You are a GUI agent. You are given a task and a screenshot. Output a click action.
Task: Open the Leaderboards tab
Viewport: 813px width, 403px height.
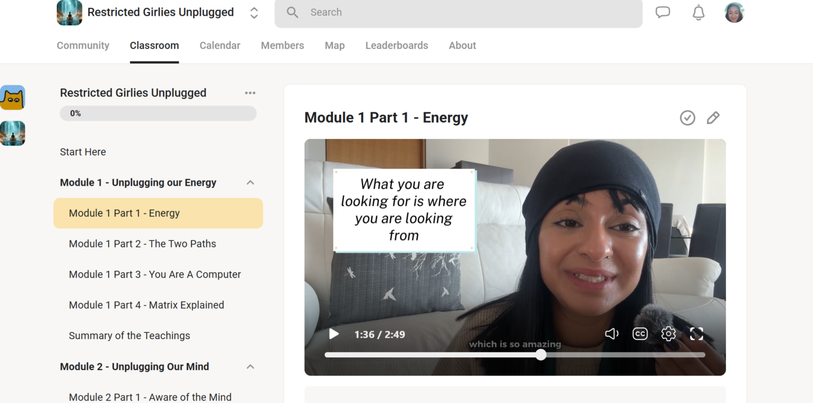pos(396,46)
